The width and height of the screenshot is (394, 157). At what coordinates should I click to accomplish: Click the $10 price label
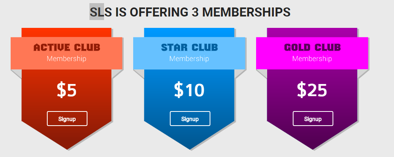pyautogui.click(x=189, y=90)
